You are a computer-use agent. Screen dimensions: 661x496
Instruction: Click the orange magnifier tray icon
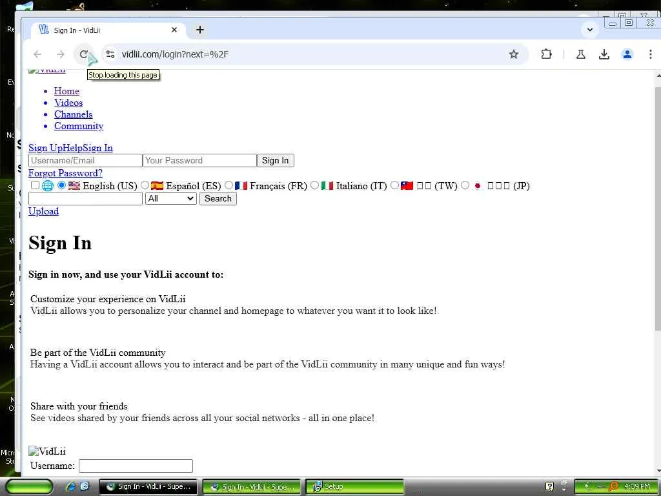click(x=613, y=486)
